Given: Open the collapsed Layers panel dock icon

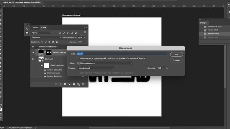Looking at the screenshot, I should click(27, 33).
